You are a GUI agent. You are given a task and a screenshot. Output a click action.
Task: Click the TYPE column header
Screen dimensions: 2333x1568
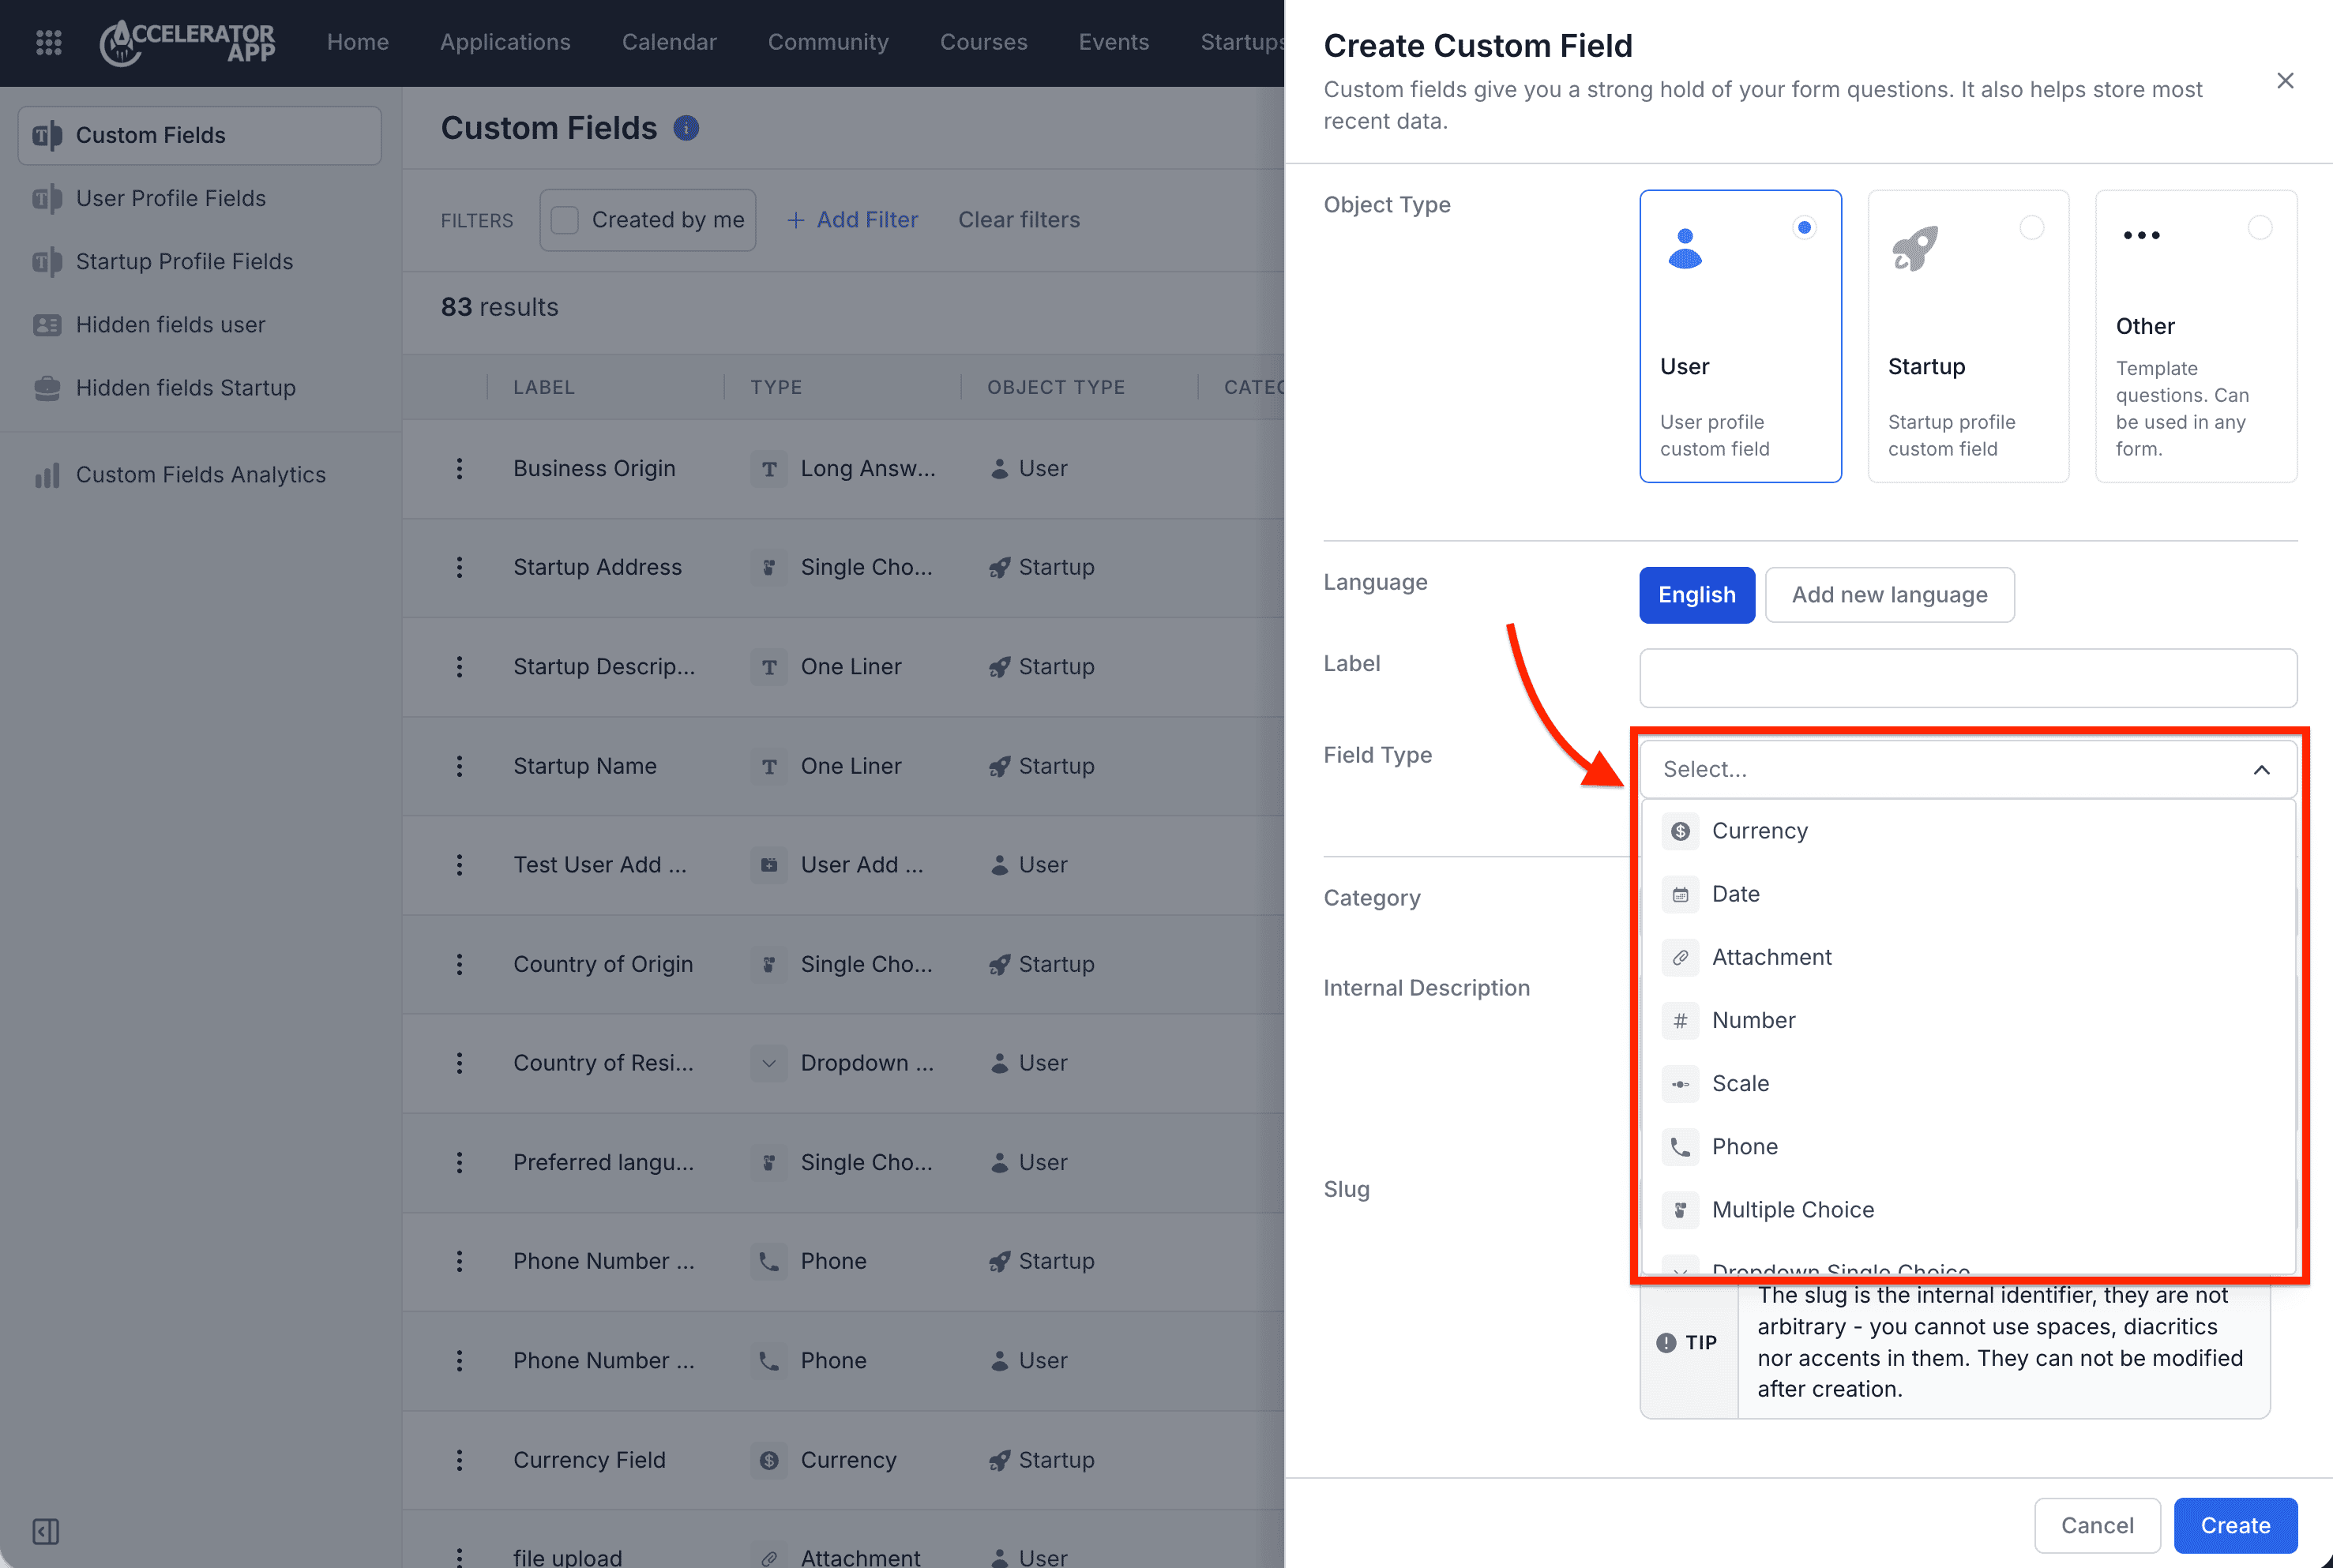[776, 387]
